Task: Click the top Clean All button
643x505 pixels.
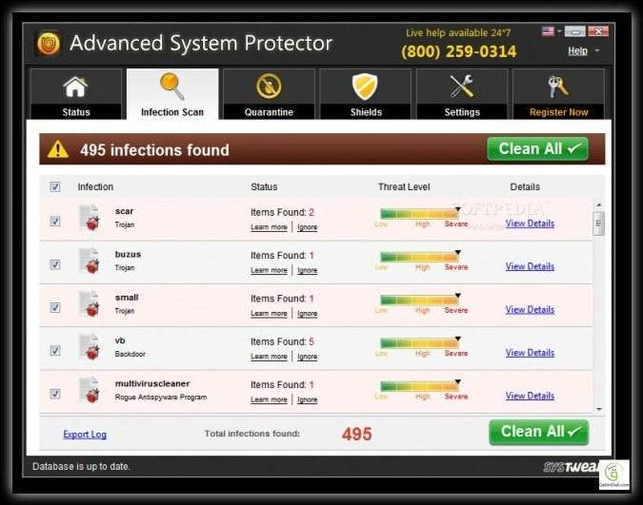Action: (x=537, y=149)
